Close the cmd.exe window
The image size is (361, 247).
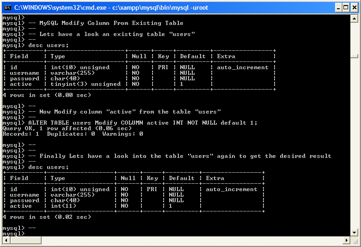[355, 7]
